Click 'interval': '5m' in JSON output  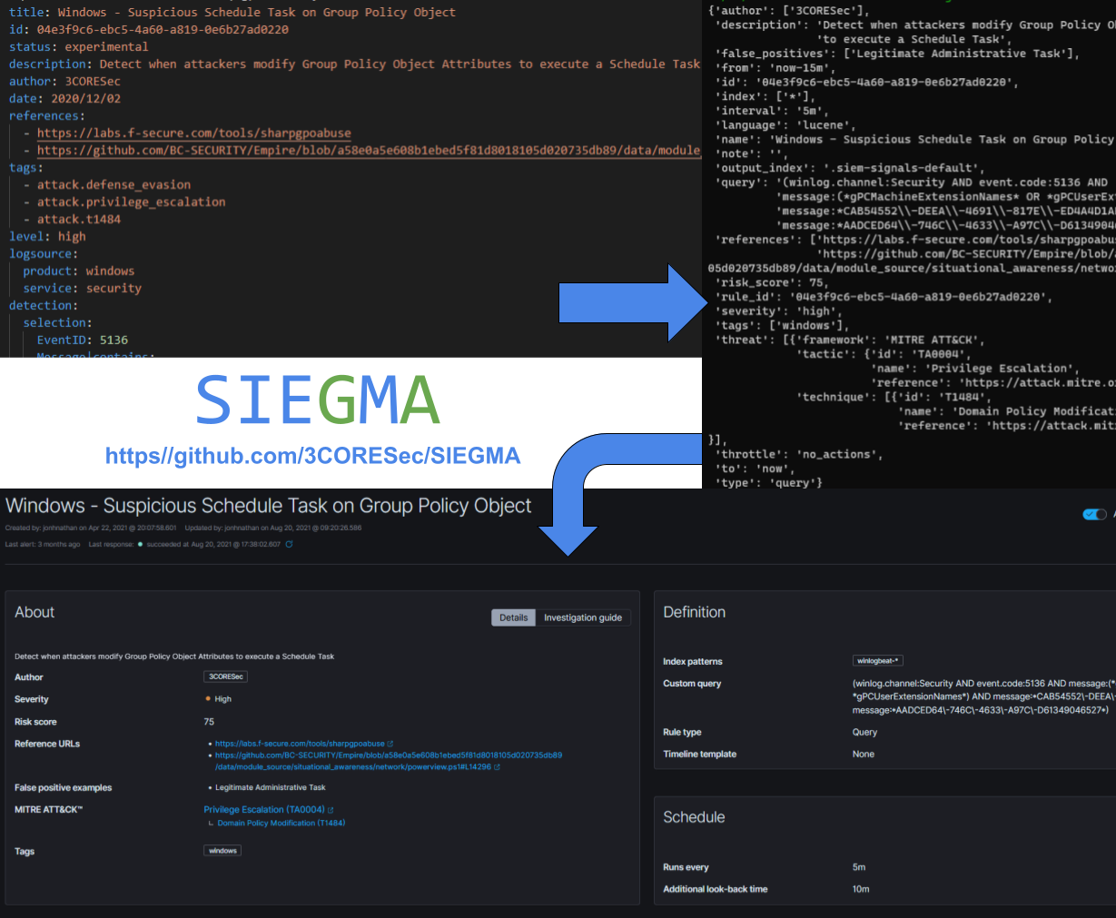click(x=773, y=111)
